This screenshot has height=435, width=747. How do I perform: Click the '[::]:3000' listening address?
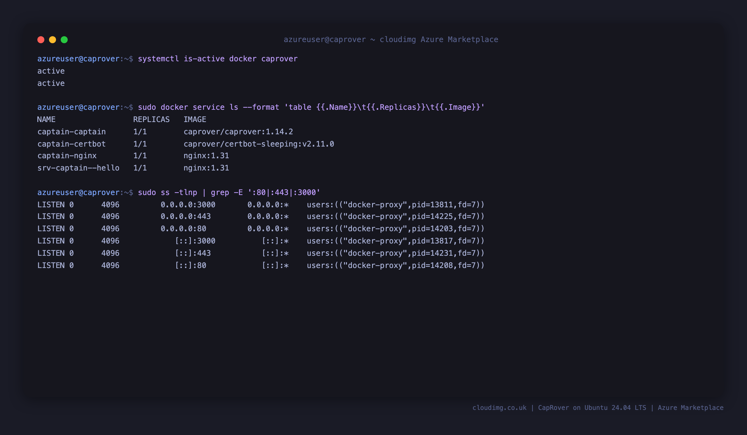point(195,241)
